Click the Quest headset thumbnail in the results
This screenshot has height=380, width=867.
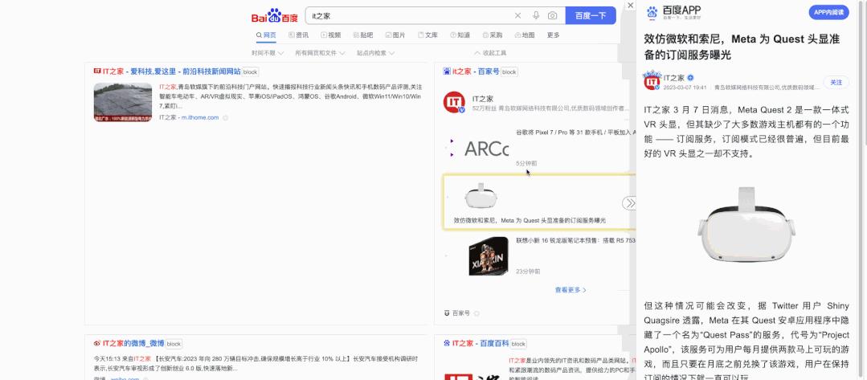pos(480,196)
